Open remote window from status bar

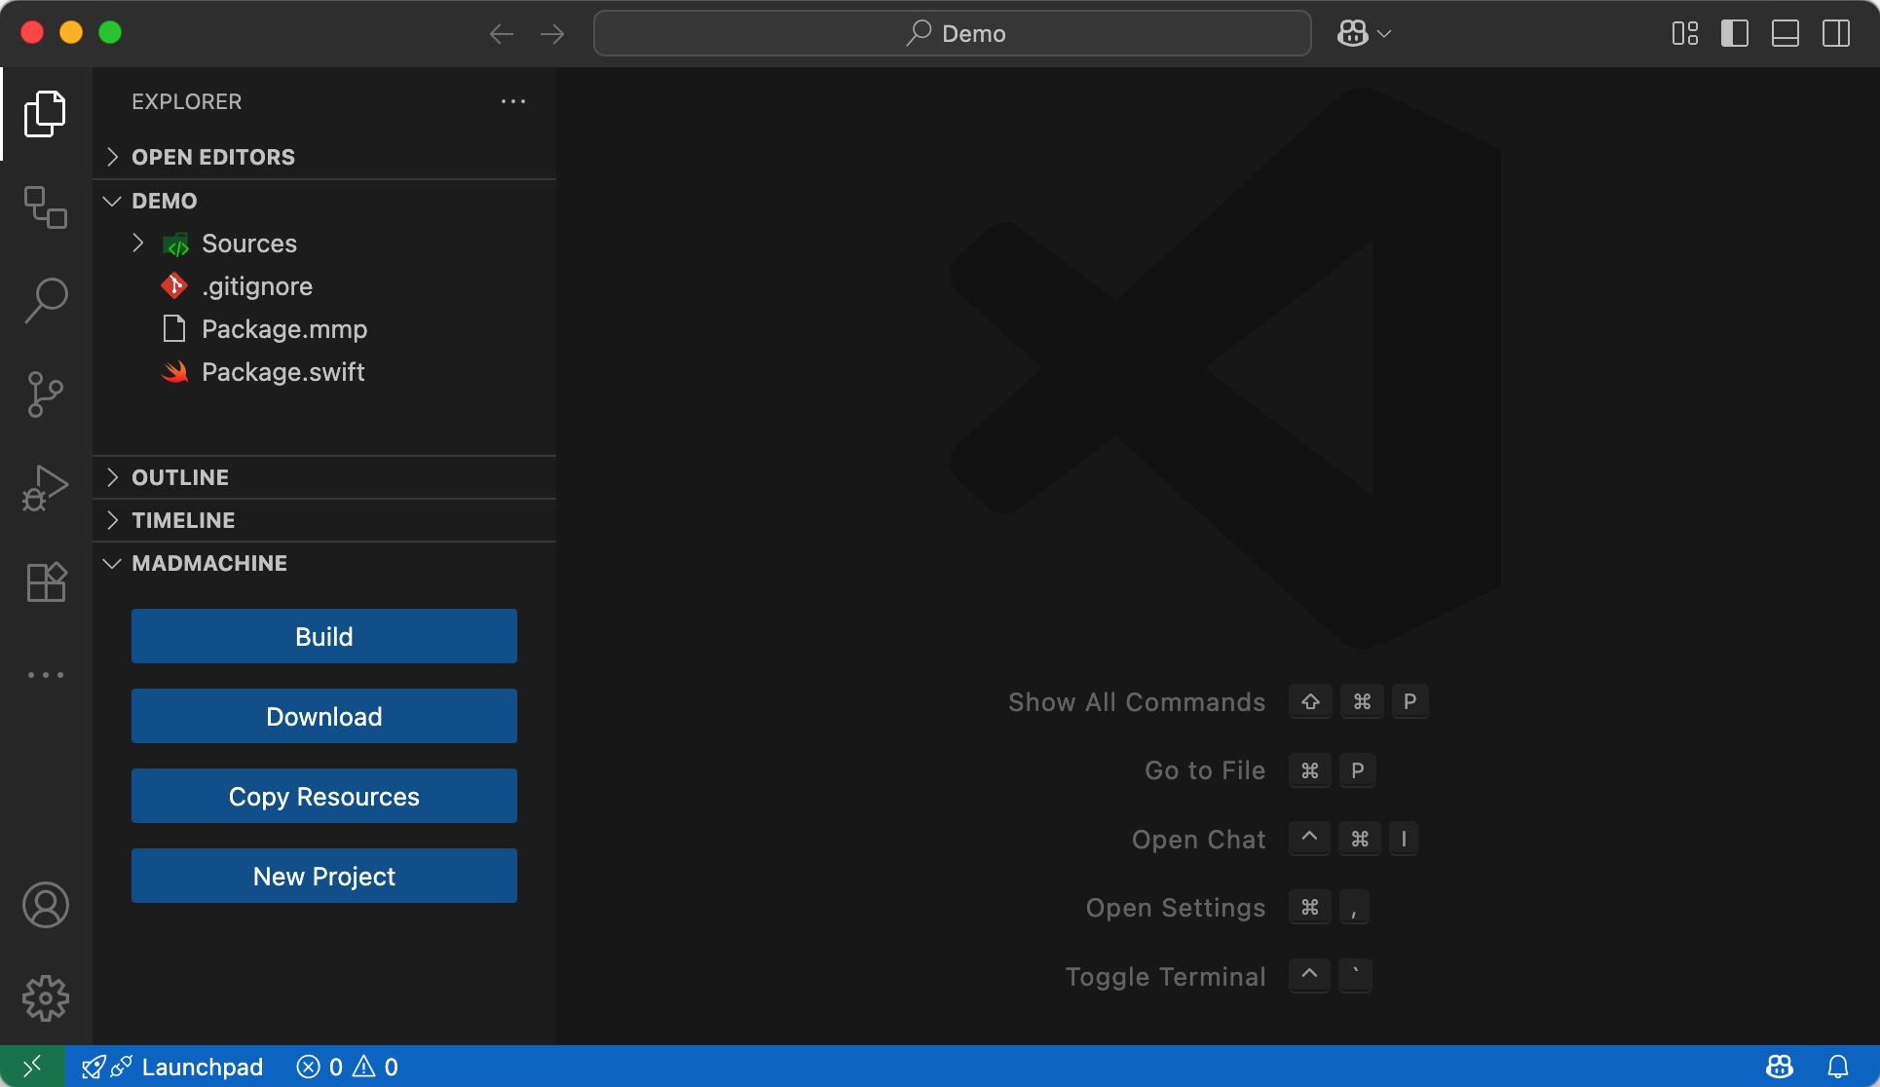pyautogui.click(x=32, y=1067)
